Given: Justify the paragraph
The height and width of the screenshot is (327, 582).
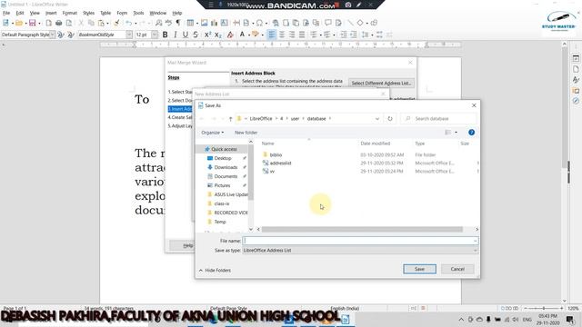Looking at the screenshot, I should 302,35.
